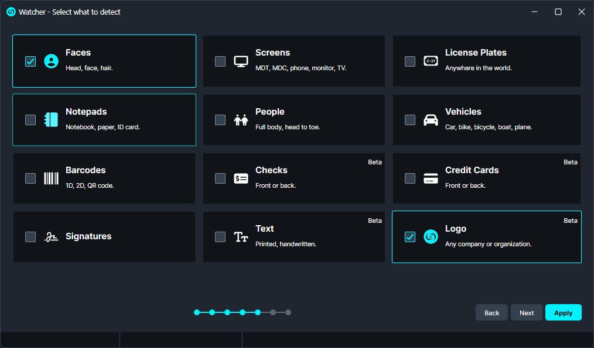The image size is (594, 348).
Task: Click the Barcodes stripe icon
Action: pyautogui.click(x=51, y=178)
